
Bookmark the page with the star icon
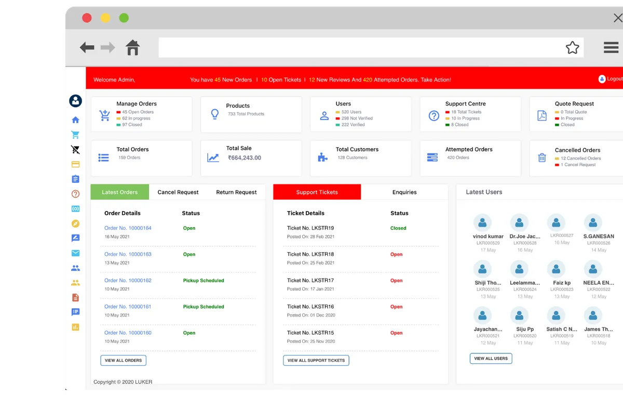coord(572,48)
